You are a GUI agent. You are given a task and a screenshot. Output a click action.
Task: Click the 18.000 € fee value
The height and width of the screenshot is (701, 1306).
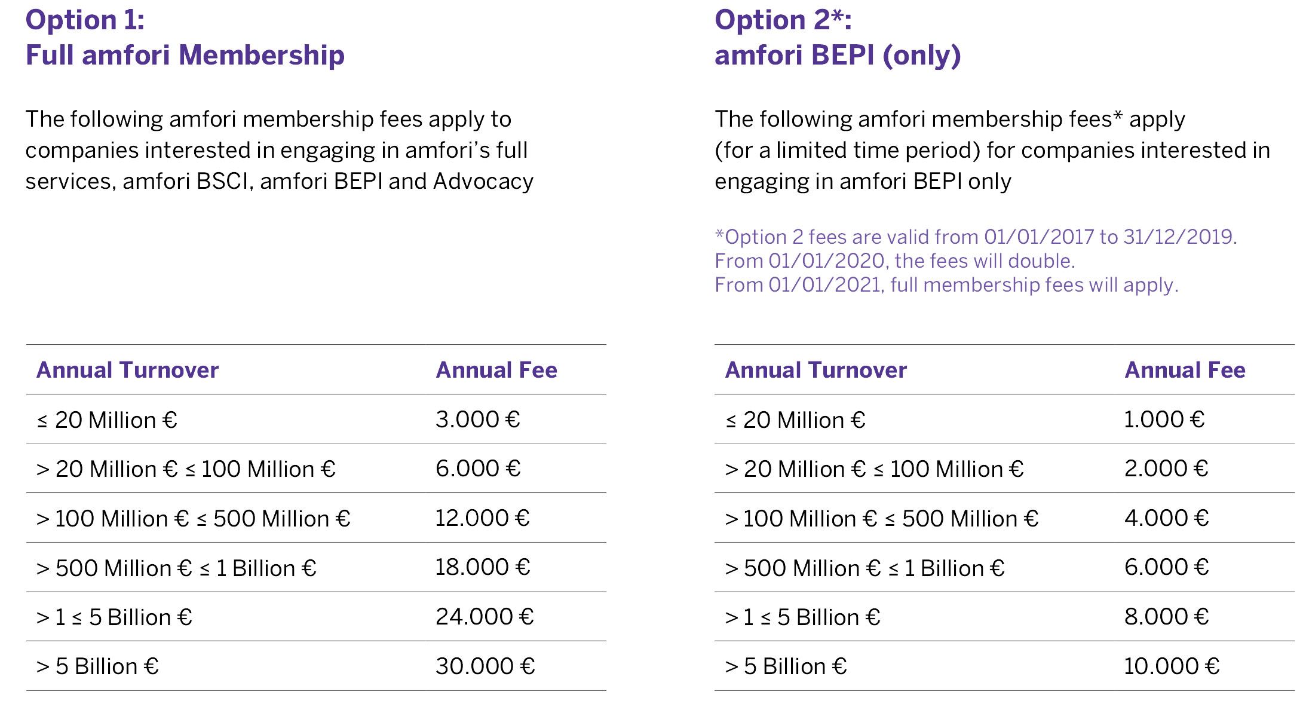pyautogui.click(x=482, y=567)
